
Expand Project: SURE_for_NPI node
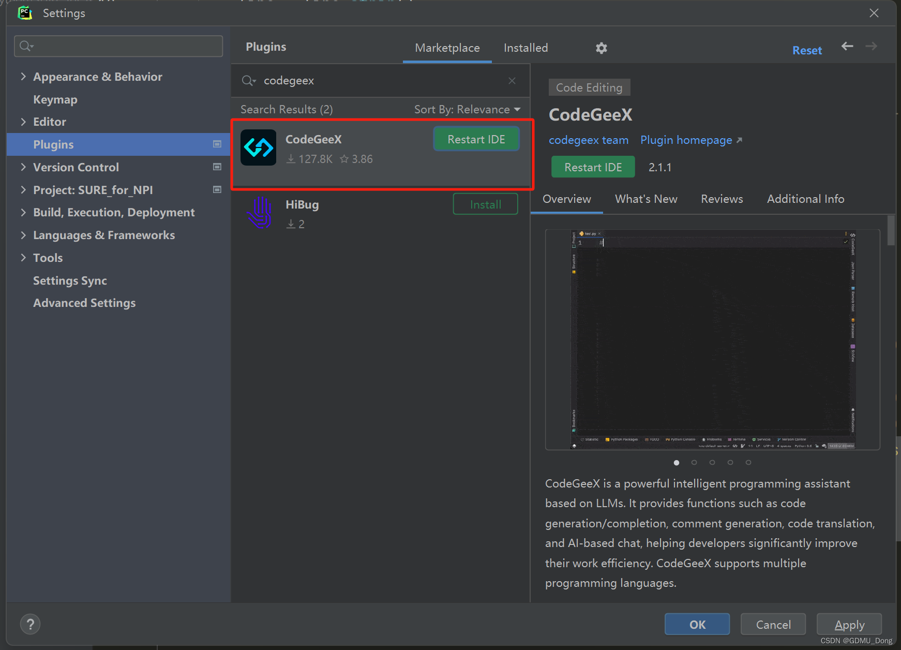point(23,190)
